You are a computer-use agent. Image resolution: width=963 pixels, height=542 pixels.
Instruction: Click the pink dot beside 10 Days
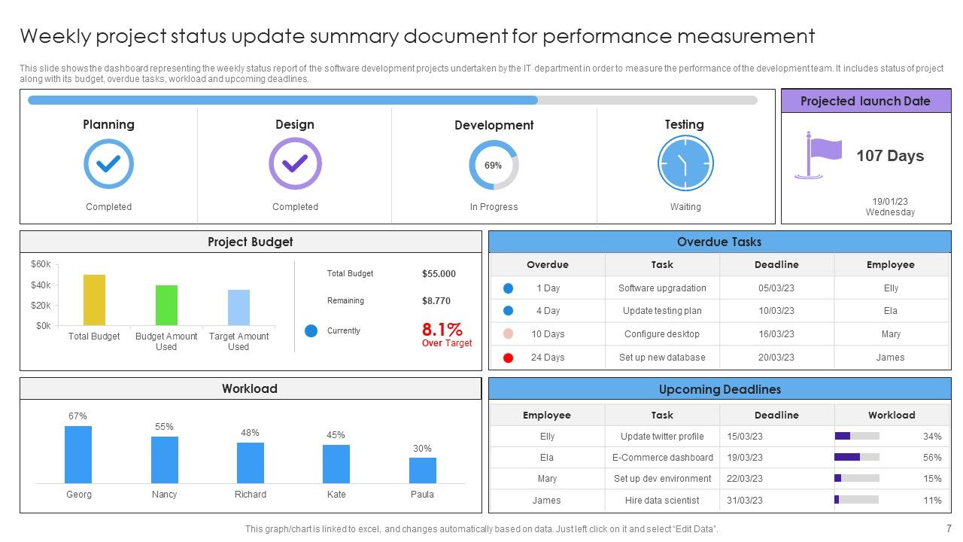(x=508, y=333)
